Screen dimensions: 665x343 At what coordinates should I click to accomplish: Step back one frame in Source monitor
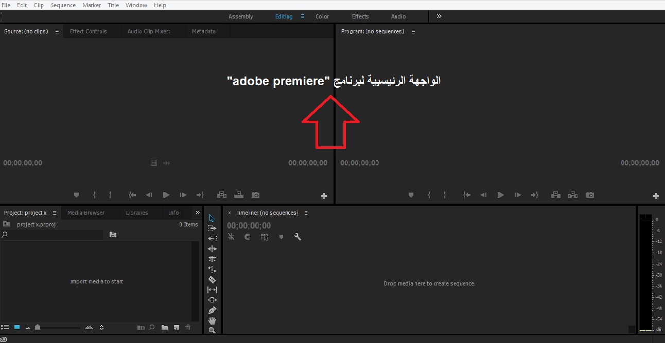click(149, 195)
